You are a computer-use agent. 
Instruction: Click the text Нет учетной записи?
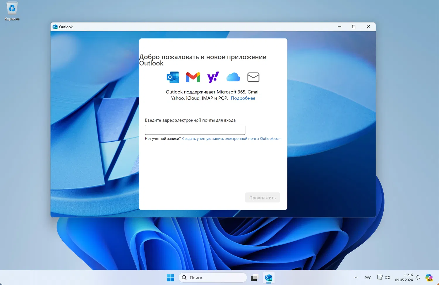tap(163, 139)
